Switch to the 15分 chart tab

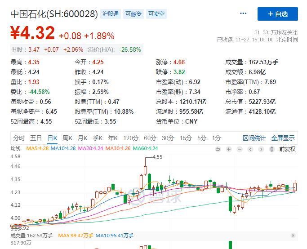[186, 138]
